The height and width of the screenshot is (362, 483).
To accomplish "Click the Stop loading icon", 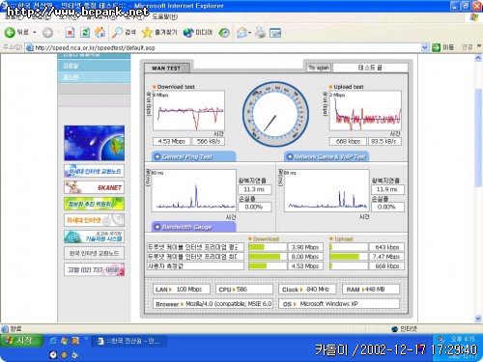I will pyautogui.click(x=70, y=32).
